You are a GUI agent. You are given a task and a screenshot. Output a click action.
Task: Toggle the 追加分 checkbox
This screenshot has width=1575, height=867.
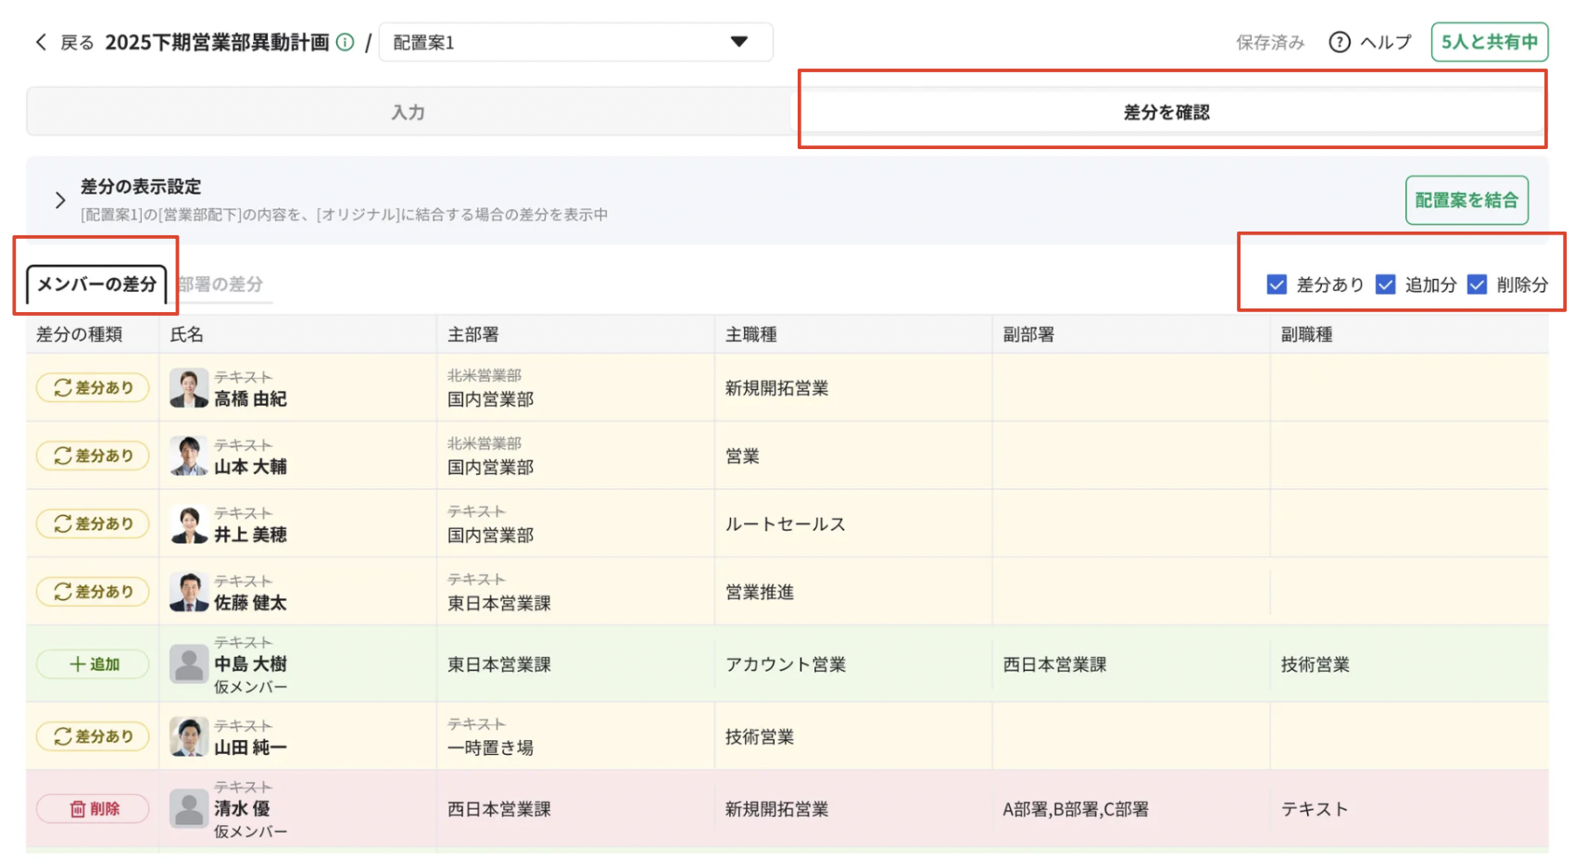pyautogui.click(x=1385, y=284)
